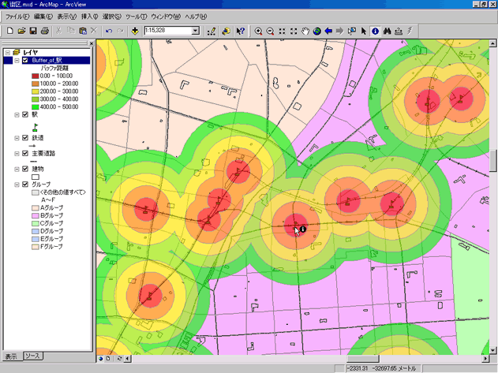
Task: Select the Pan hand tool
Action: 305,31
